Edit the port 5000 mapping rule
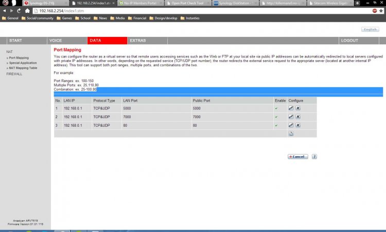This screenshot has width=386, height=232. click(x=291, y=108)
